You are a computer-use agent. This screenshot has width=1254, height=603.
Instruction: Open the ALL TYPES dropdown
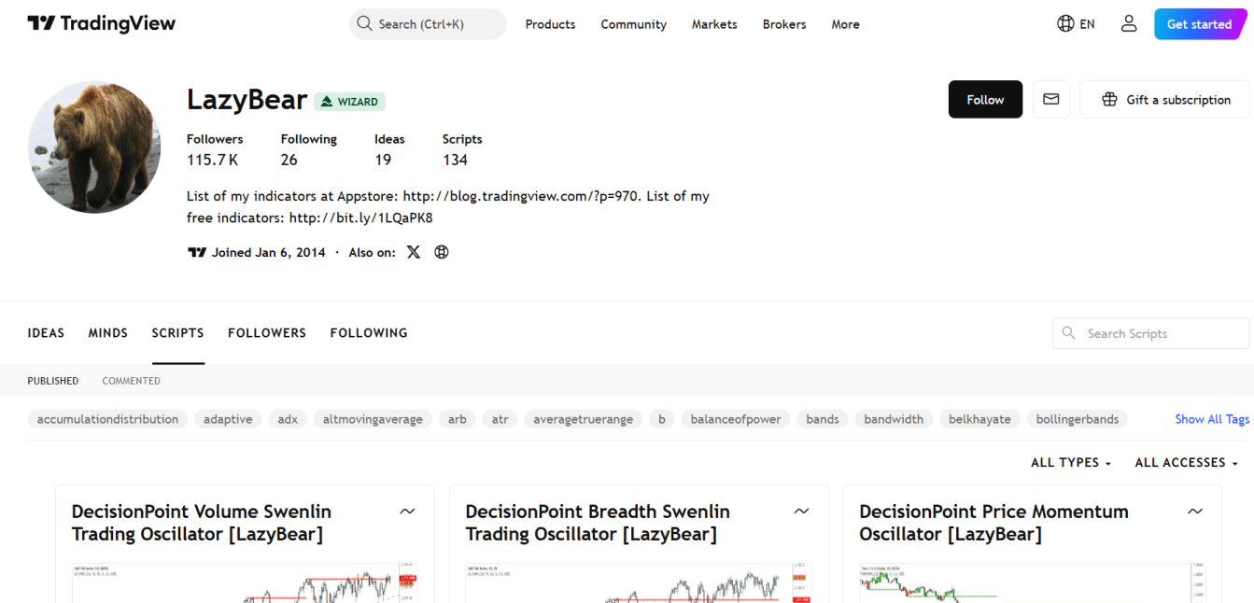point(1071,463)
